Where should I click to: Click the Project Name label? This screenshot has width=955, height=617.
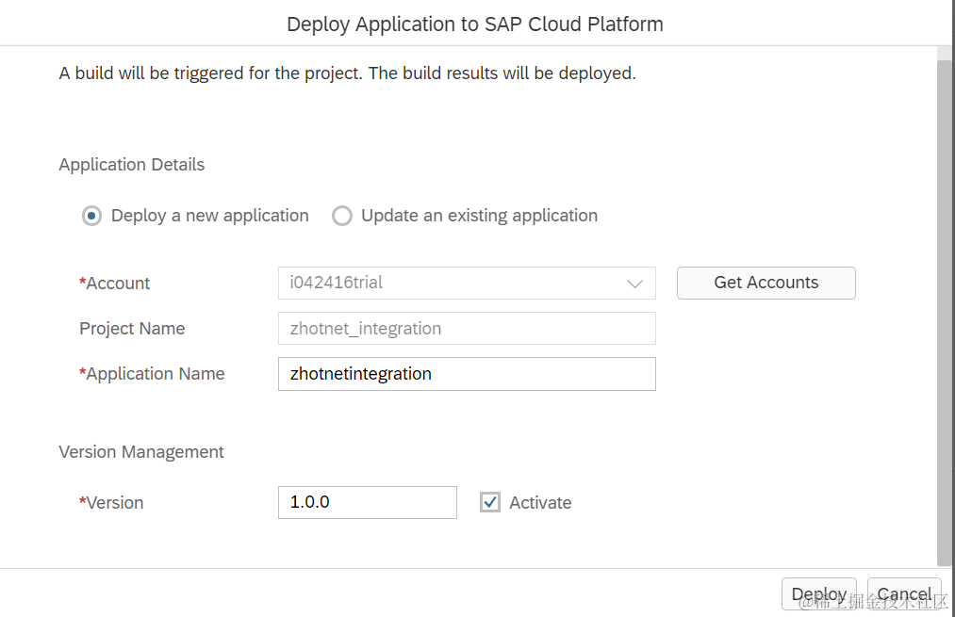coord(132,329)
